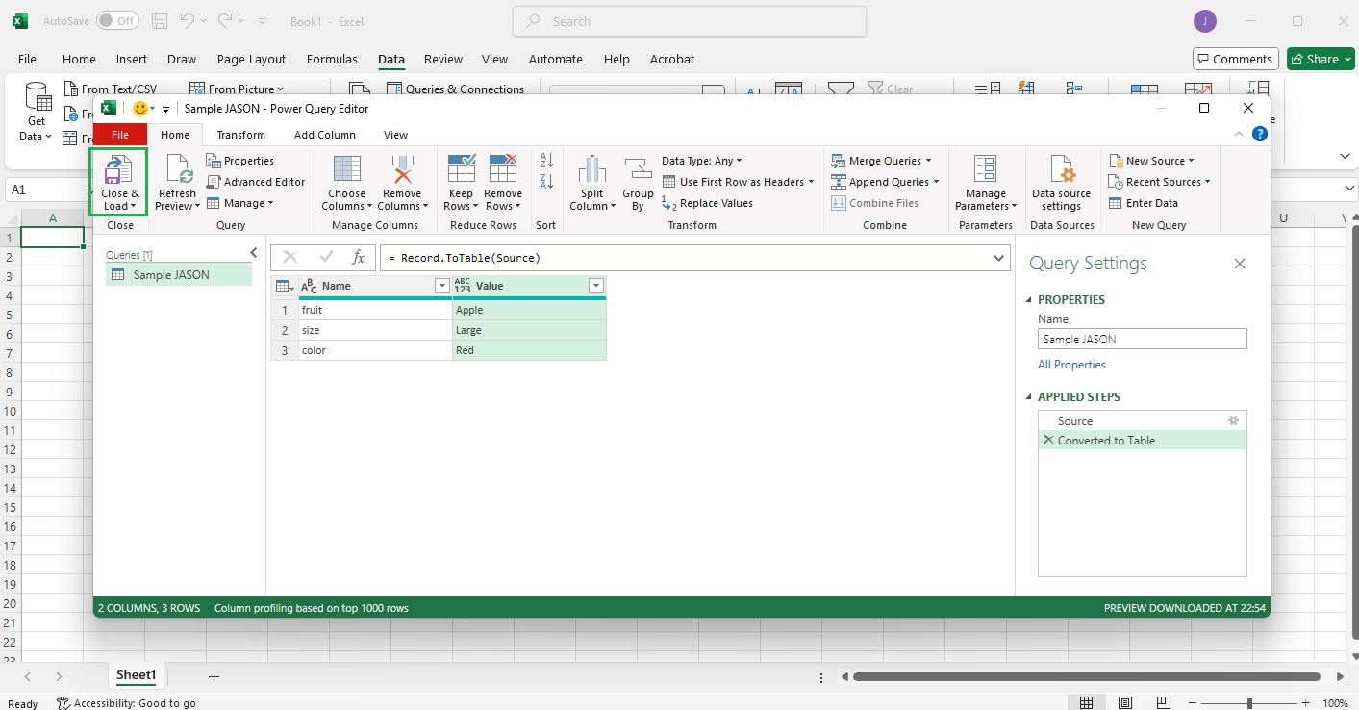Viewport: 1359px width, 710px height.
Task: Click the Excel Search box
Action: (690, 21)
